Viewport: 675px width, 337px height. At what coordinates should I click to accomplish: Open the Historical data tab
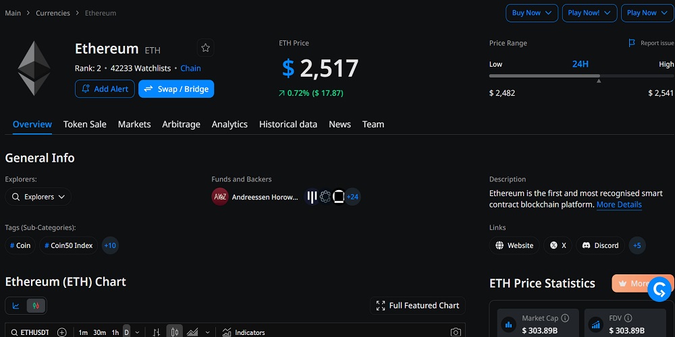288,124
